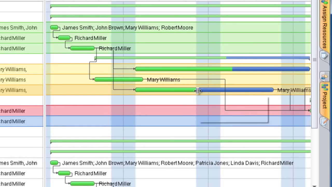Image resolution: width=332 pixels, height=187 pixels.
Task: Click the 'Mary Williams' label after the middle yellow row bar
Action: click(x=163, y=80)
